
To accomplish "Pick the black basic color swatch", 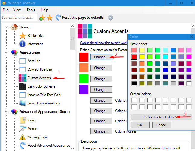I will (x=134, y=83).
